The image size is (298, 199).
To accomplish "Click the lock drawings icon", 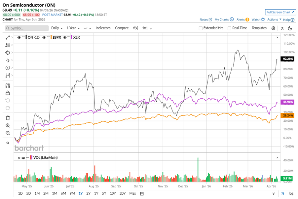I will (8, 93).
